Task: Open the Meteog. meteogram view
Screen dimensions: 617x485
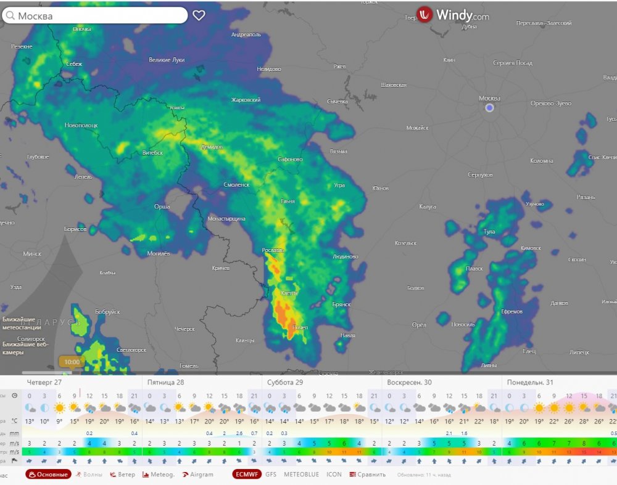Action: [x=159, y=475]
